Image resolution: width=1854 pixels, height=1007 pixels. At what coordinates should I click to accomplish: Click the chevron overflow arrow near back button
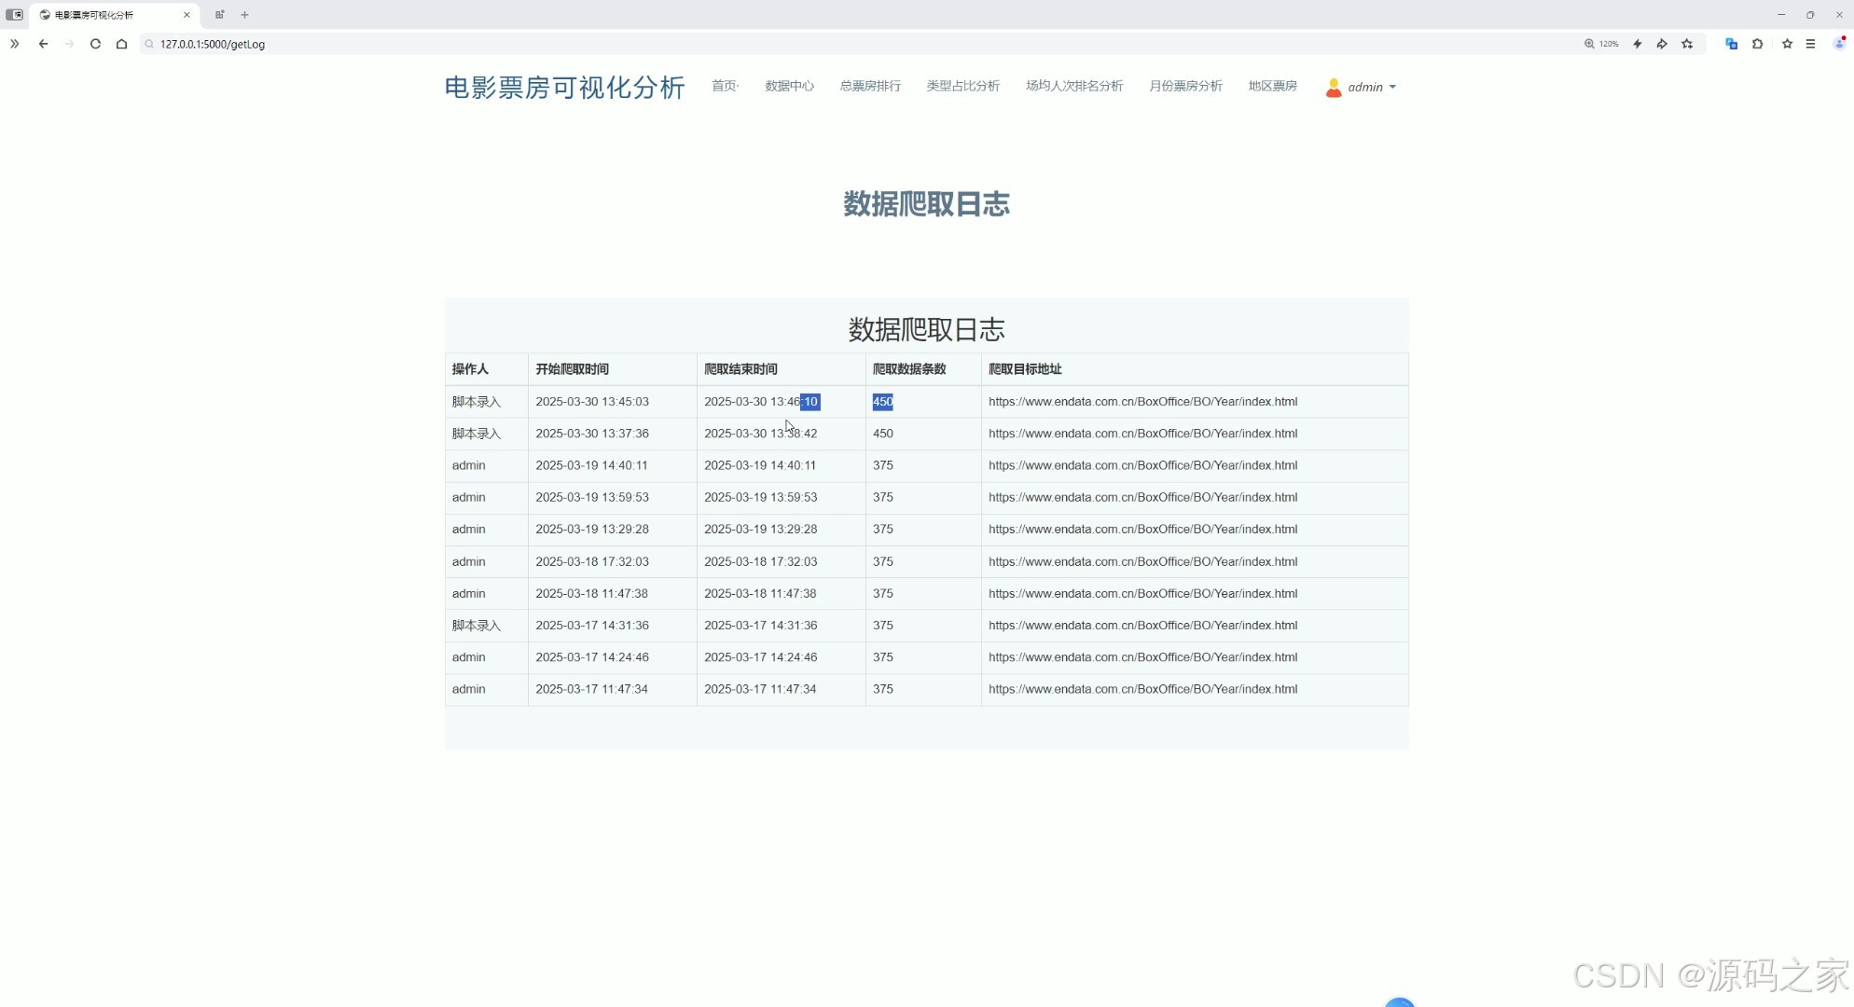[14, 44]
